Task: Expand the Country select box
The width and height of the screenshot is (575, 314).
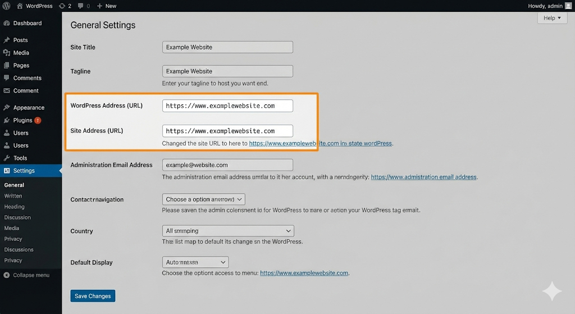Action: 227,231
